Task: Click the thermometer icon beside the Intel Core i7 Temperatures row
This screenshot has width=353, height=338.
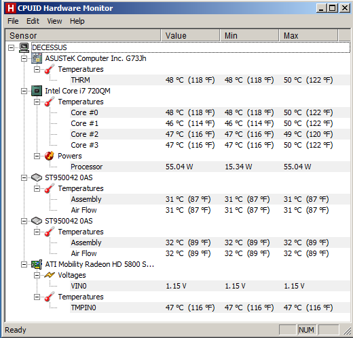Action: coord(50,102)
